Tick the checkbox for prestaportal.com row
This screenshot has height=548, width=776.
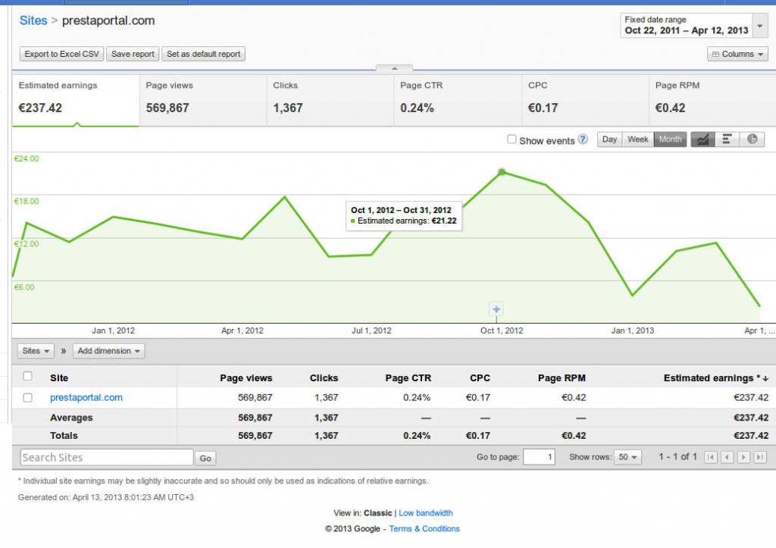(x=28, y=397)
